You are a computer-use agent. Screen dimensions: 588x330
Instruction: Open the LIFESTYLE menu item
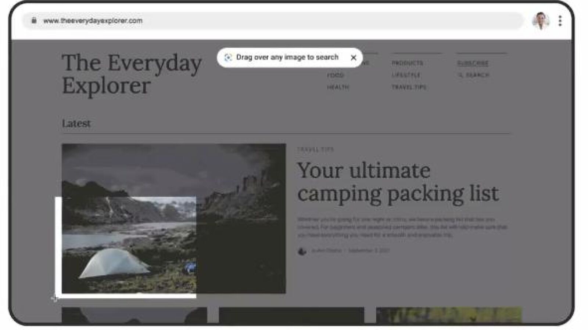click(x=406, y=75)
